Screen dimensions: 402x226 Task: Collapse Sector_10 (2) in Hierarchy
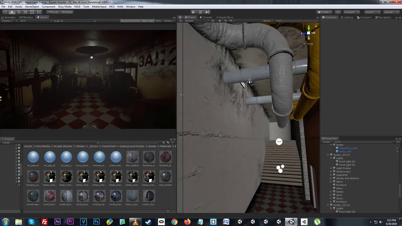(x=328, y=205)
